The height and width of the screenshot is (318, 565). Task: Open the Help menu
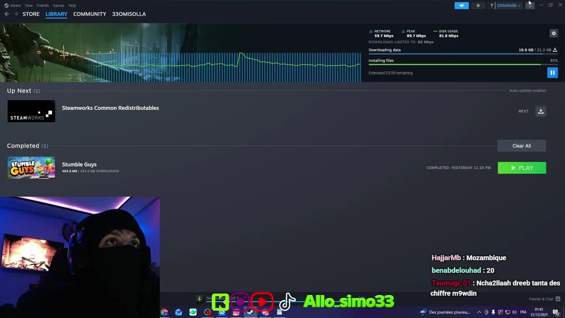click(x=72, y=5)
